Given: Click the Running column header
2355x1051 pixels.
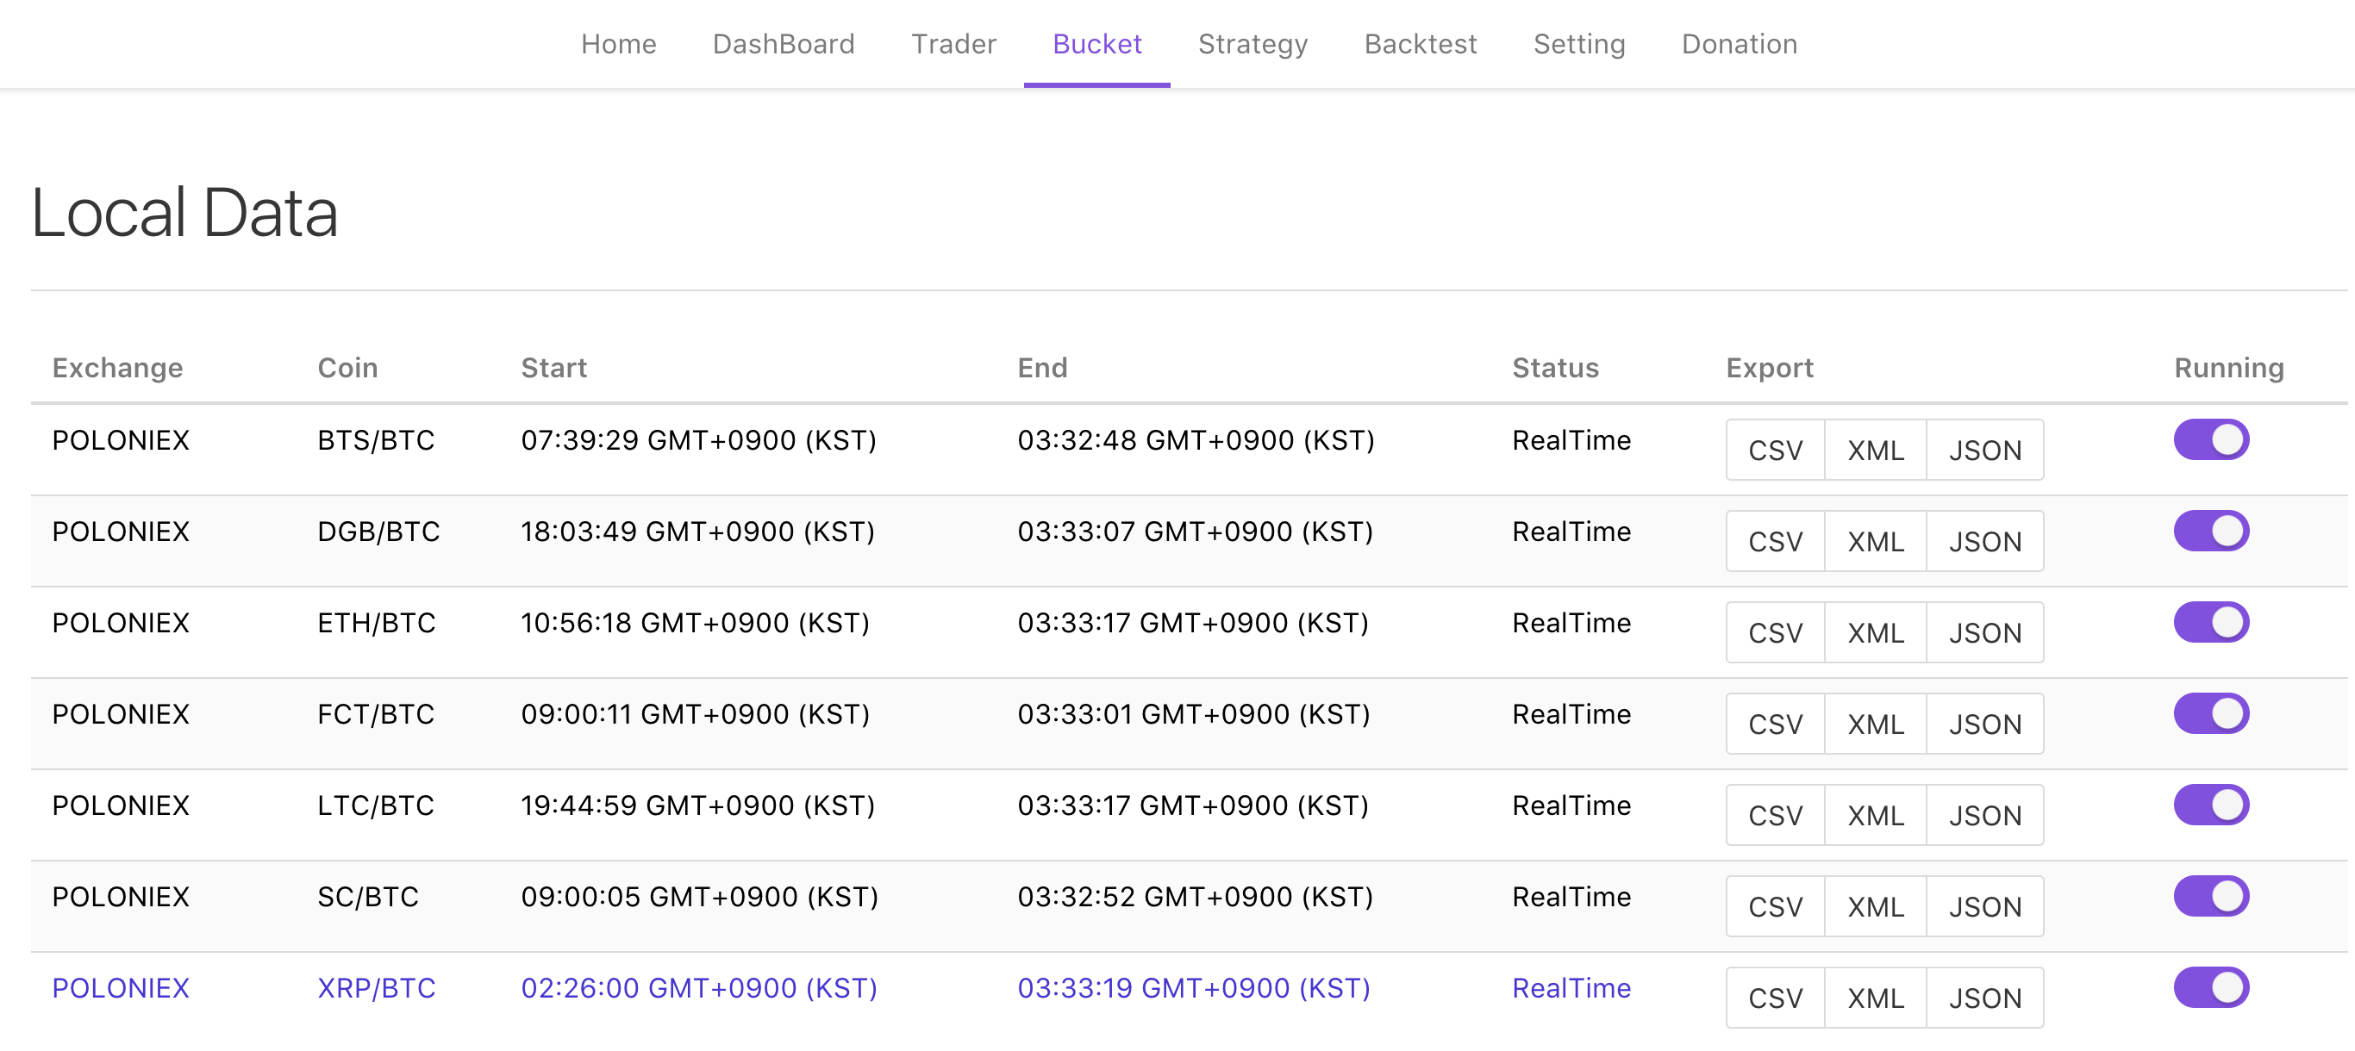Looking at the screenshot, I should 2229,367.
